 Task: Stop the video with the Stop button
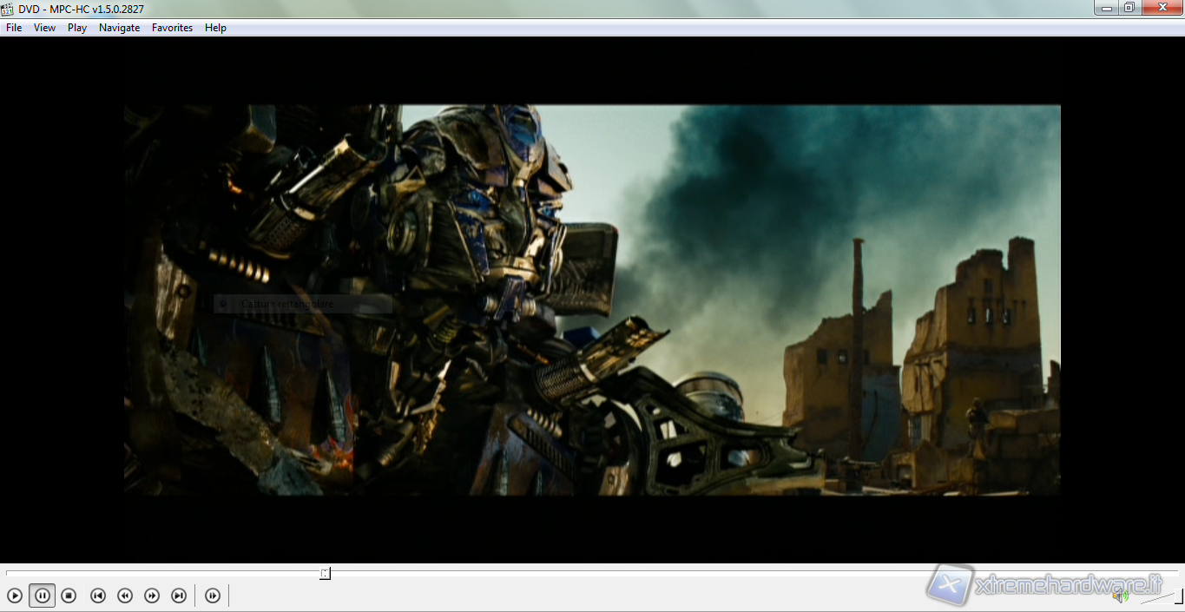[69, 596]
